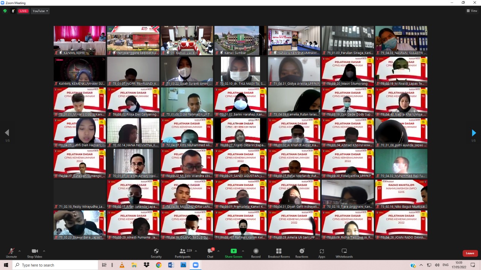Expand video options arrow beside Stop Video
The image size is (481, 270).
point(44,251)
